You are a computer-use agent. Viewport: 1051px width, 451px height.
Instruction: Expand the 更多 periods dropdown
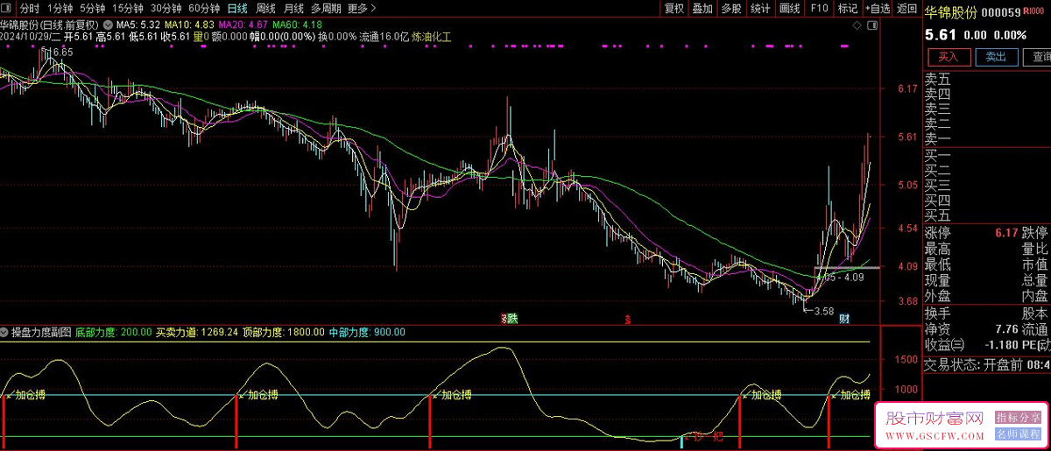point(362,8)
